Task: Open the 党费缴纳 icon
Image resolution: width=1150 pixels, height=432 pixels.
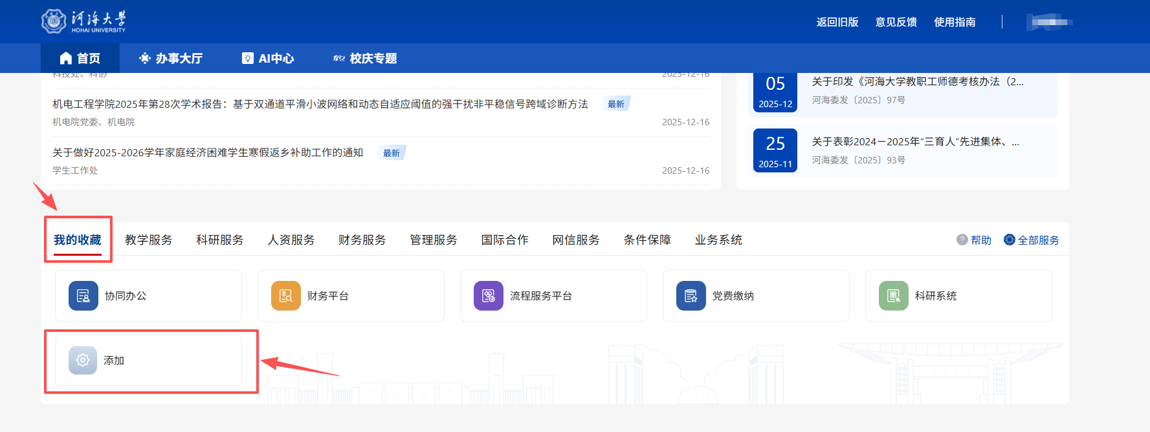Action: [691, 296]
